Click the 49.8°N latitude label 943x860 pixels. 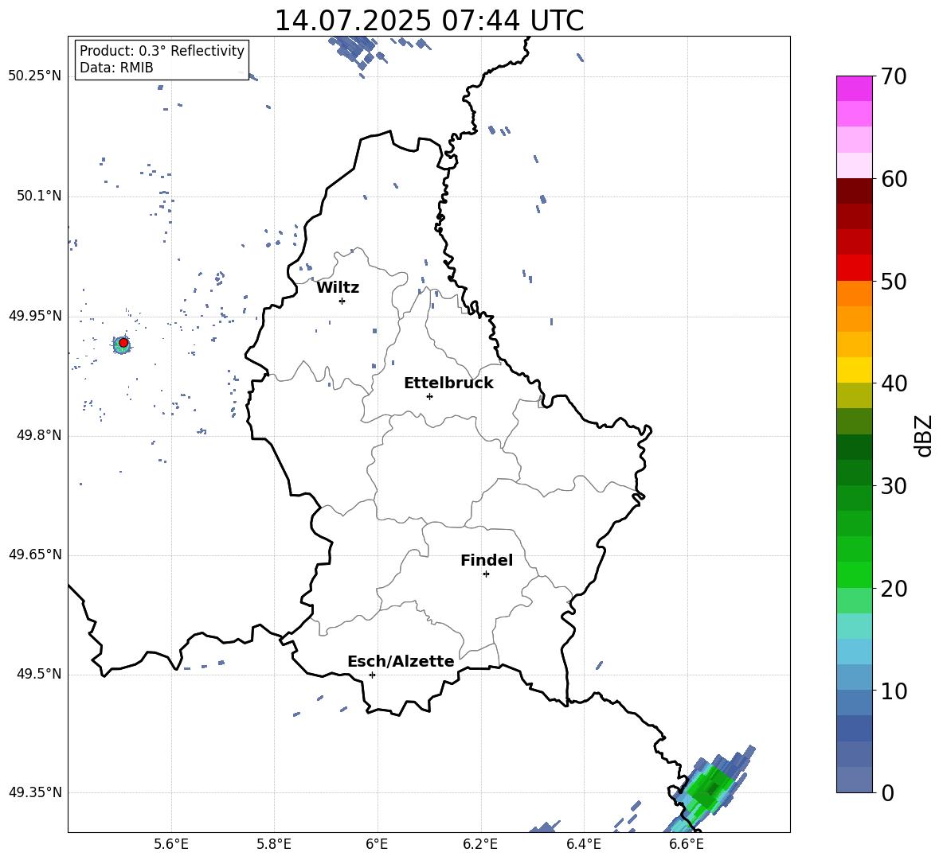pos(38,435)
